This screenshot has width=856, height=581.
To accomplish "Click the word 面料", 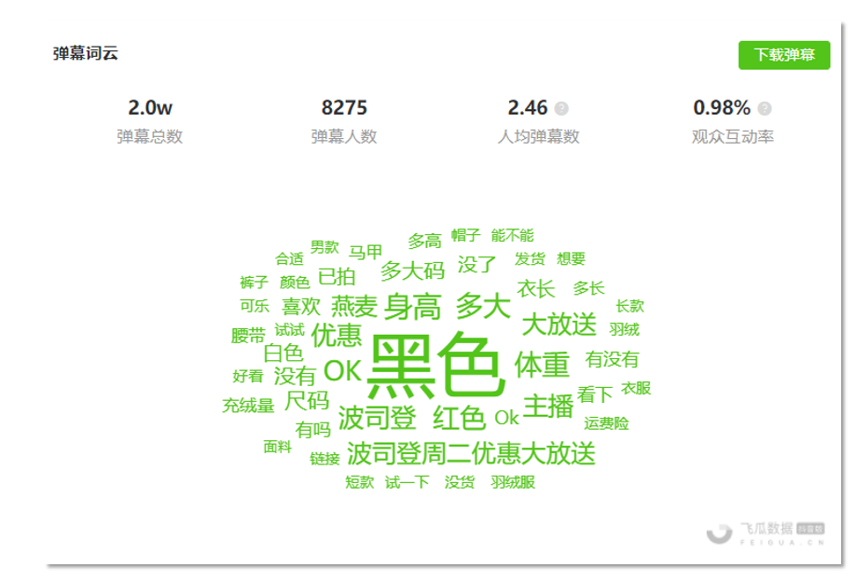I will 278,447.
